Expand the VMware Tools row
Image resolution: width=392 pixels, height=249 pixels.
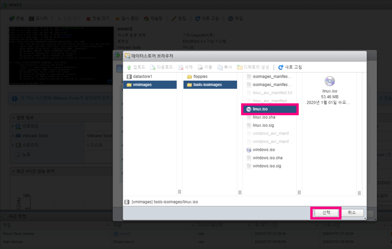pyautogui.click(x=13, y=136)
